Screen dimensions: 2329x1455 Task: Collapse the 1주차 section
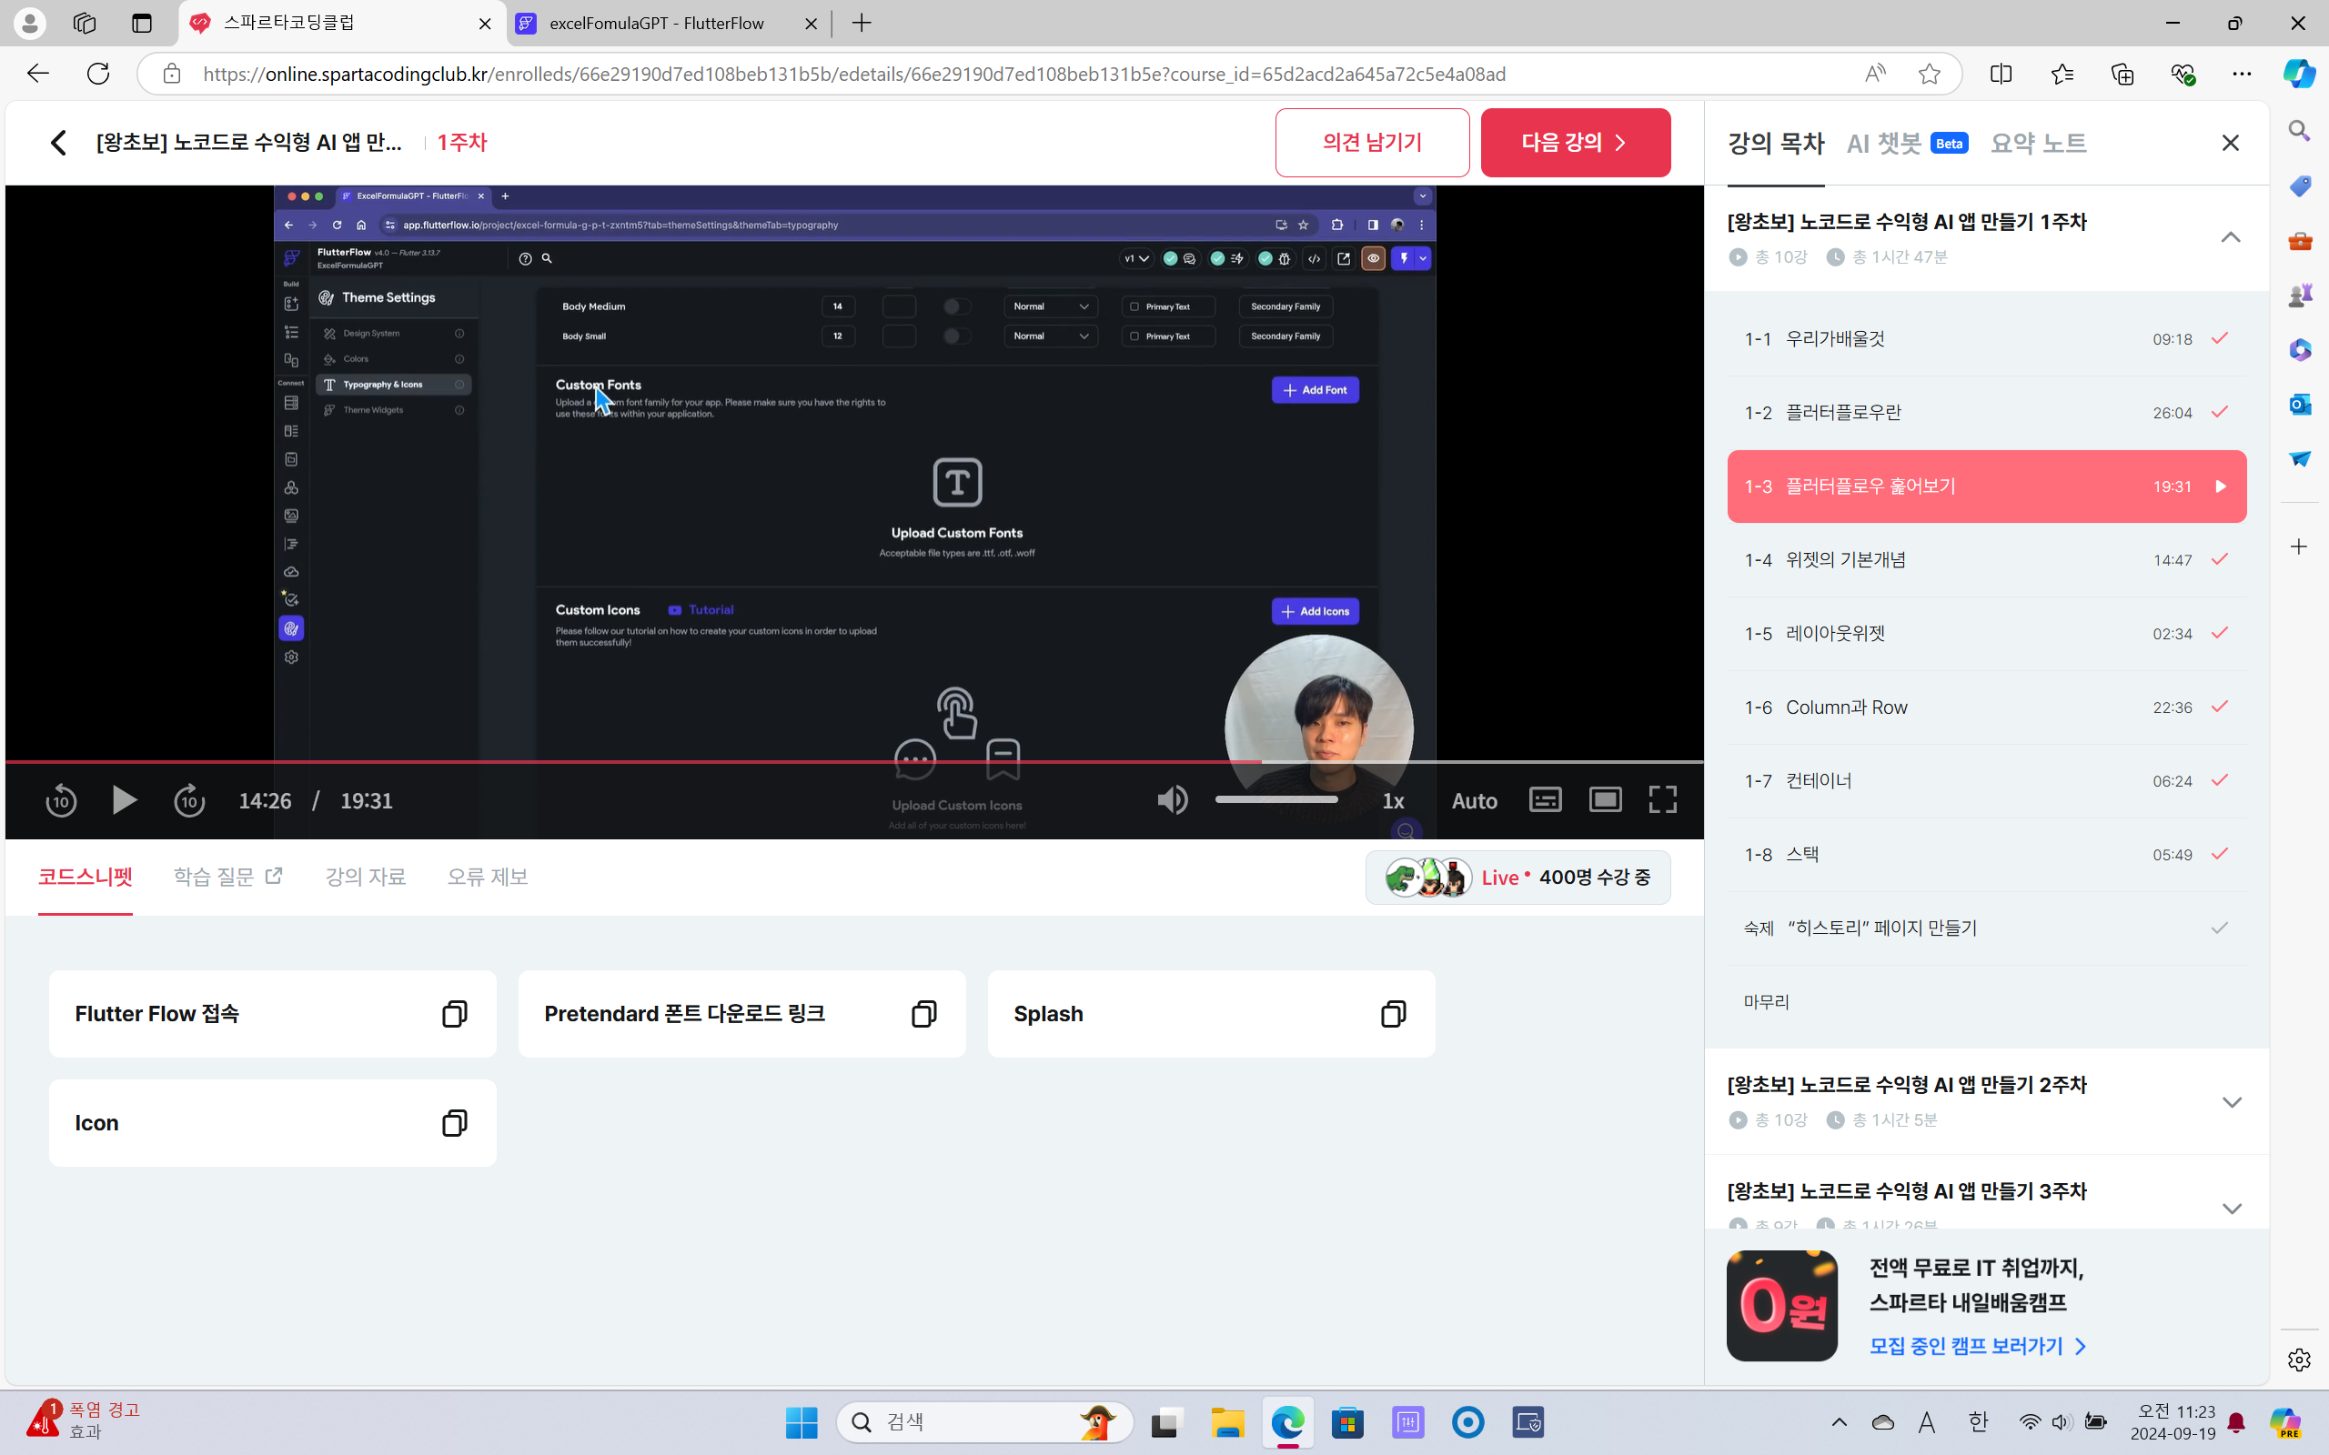tap(2230, 237)
